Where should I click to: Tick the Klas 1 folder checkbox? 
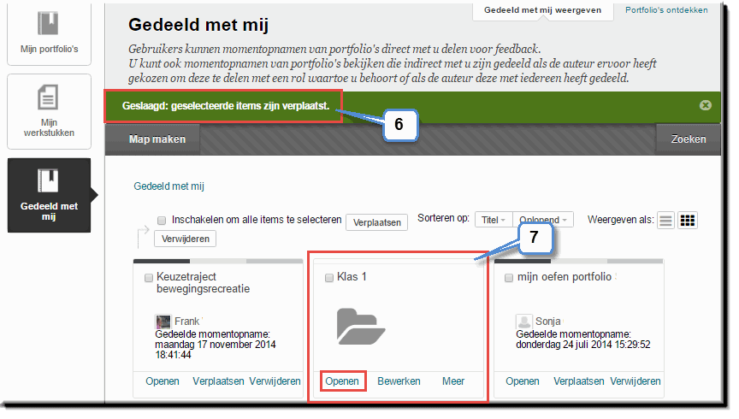point(329,278)
